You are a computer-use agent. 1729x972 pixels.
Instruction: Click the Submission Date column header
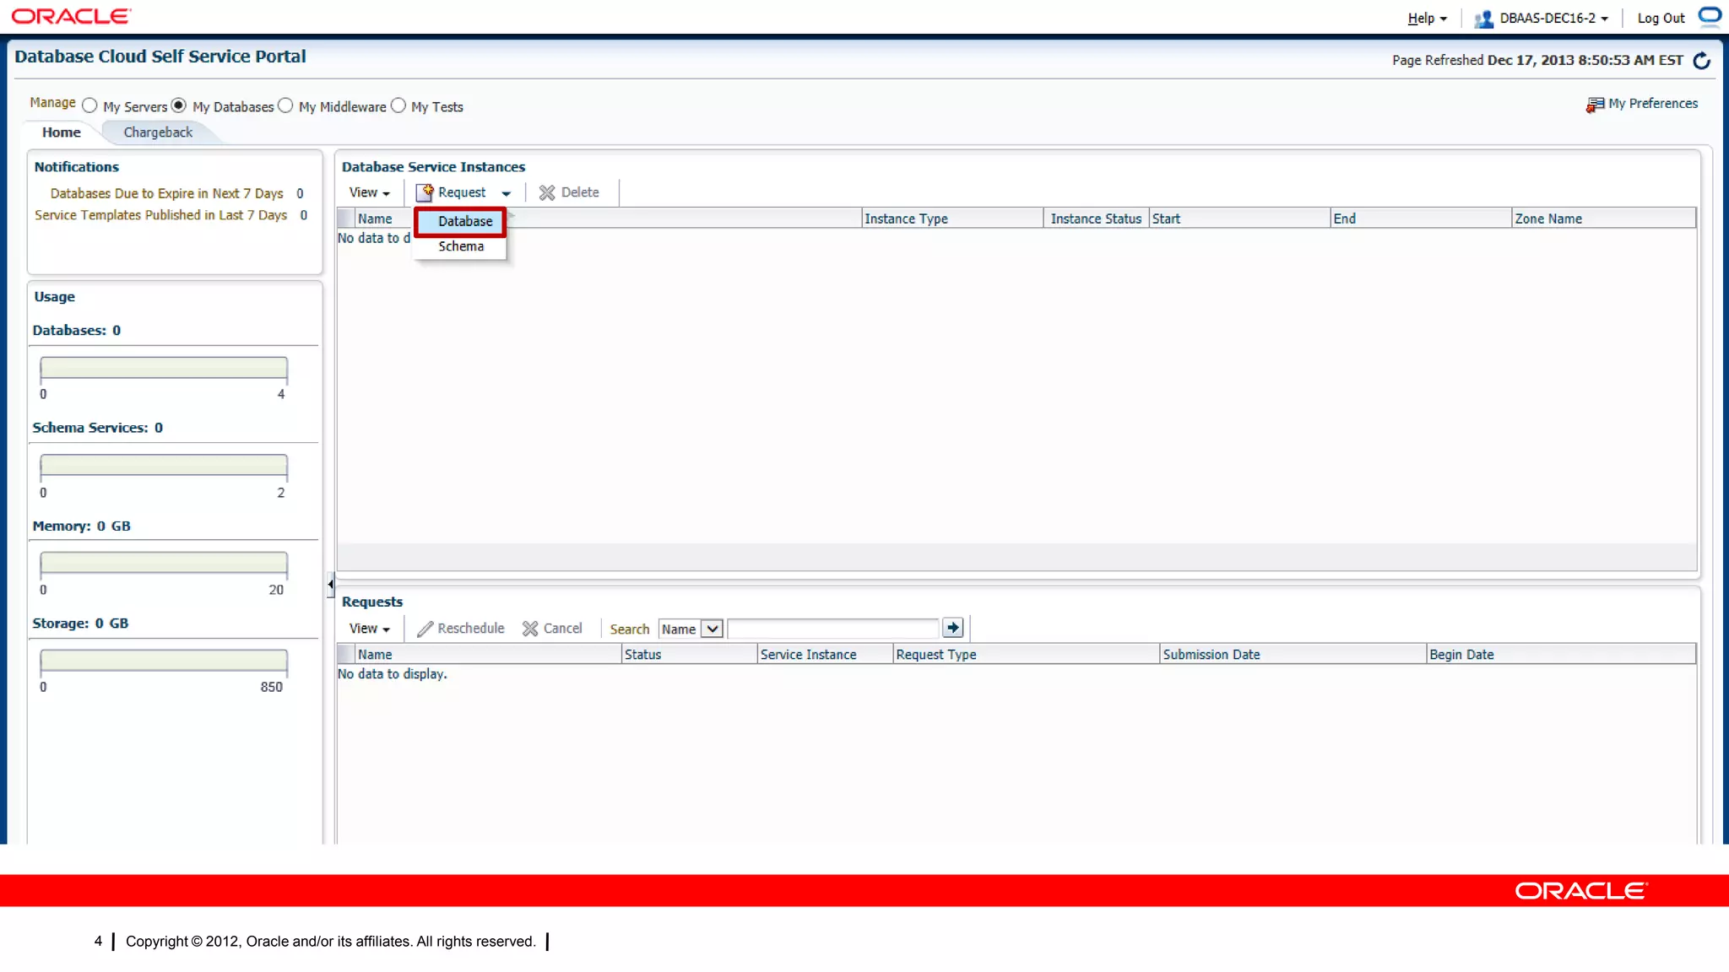click(1293, 655)
